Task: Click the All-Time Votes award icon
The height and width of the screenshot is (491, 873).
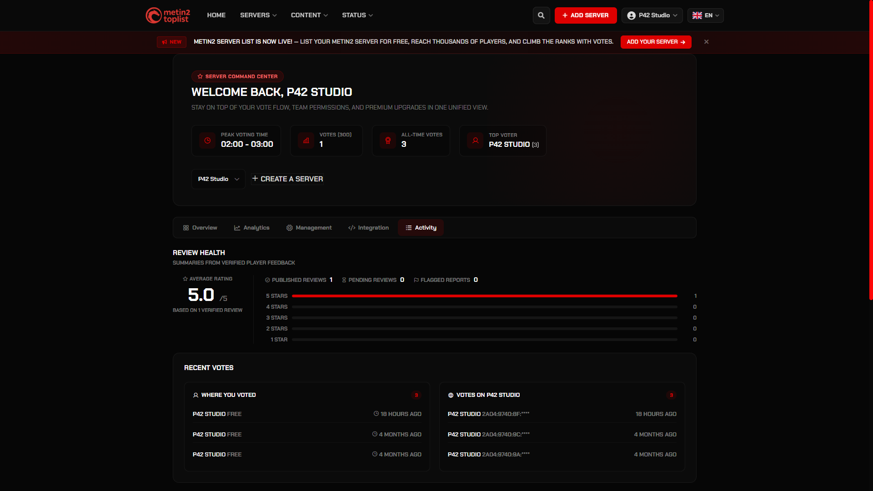Action: pyautogui.click(x=388, y=140)
